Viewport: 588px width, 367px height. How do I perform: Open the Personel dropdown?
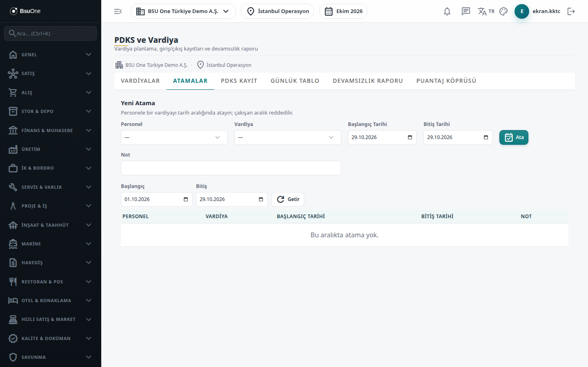pyautogui.click(x=174, y=137)
